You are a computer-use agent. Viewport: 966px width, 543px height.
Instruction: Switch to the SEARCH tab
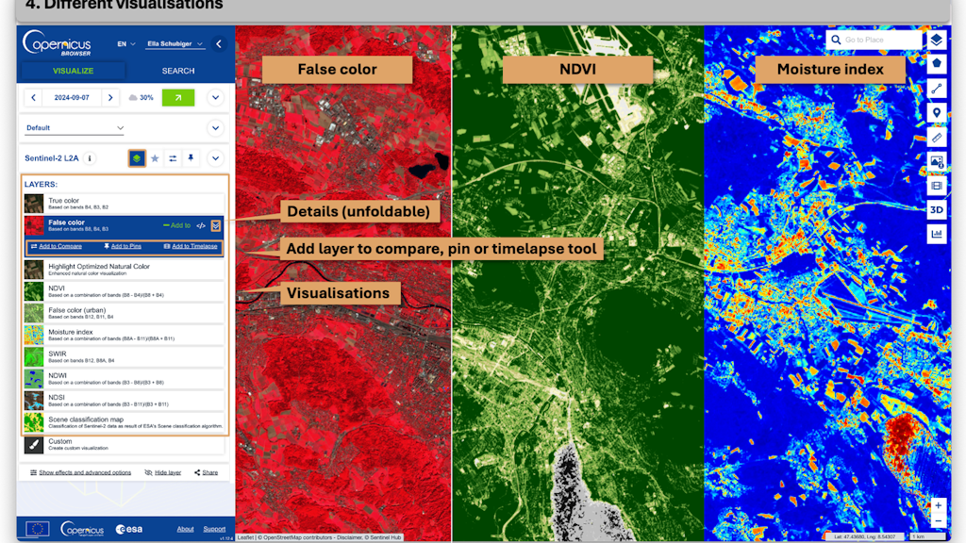177,71
